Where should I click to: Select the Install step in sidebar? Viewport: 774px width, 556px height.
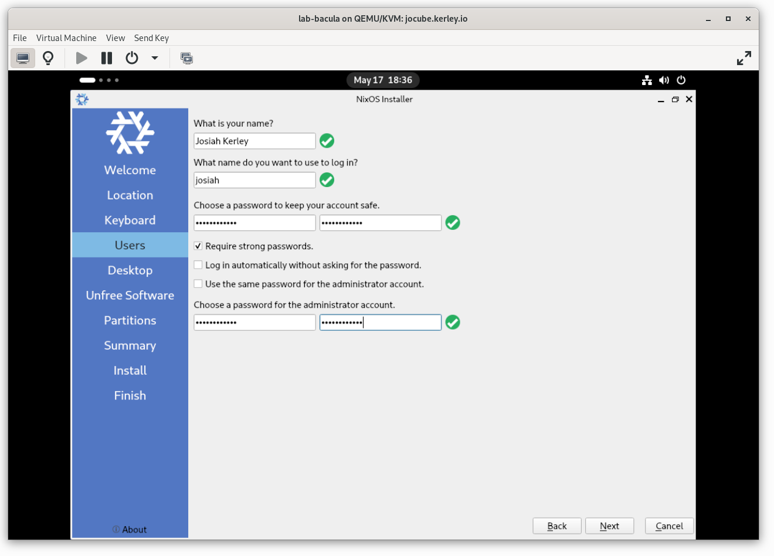click(x=130, y=371)
